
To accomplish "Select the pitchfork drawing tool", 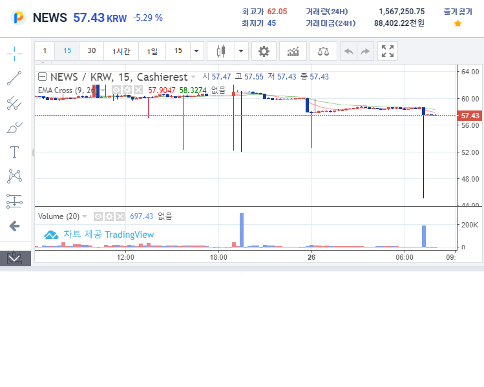I will click(14, 103).
